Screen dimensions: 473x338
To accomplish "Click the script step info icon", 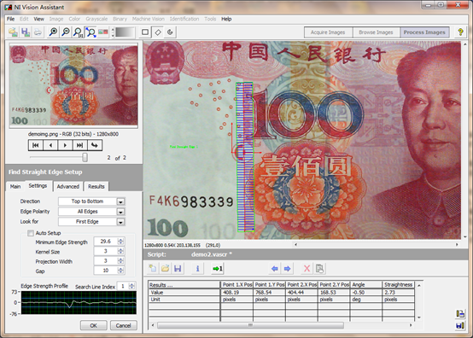I will tap(197, 268).
